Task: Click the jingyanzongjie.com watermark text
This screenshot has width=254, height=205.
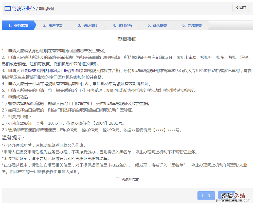Action: [233, 200]
